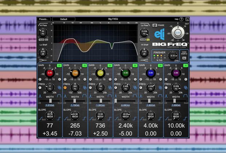This screenshot has width=226, height=153.
Task: Click the large -7.03 gain readout
Action: coord(75,134)
